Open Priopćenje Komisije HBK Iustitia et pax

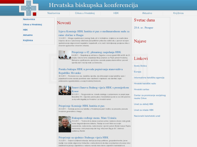click(81, 106)
